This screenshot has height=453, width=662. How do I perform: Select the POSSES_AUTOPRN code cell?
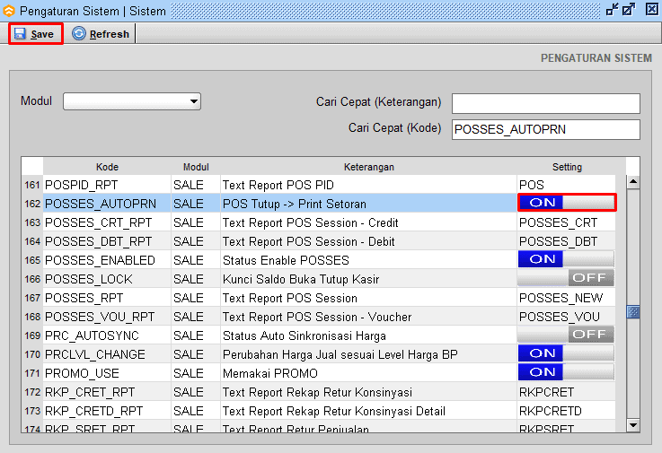pos(107,204)
